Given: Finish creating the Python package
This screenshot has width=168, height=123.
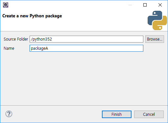Looking at the screenshot, I should pos(117,114).
